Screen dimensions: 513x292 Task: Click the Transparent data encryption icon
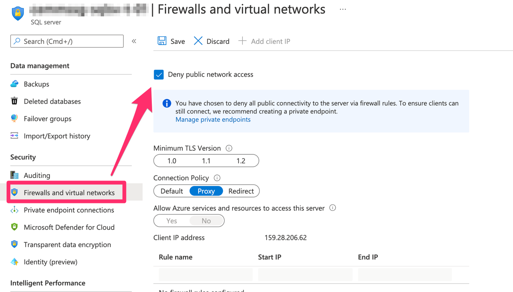pyautogui.click(x=14, y=245)
